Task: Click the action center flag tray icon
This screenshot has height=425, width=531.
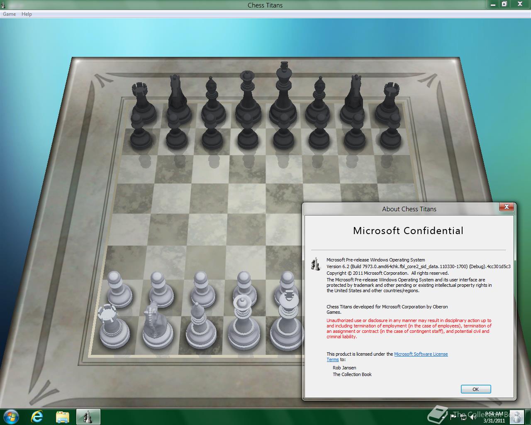Action: point(453,417)
